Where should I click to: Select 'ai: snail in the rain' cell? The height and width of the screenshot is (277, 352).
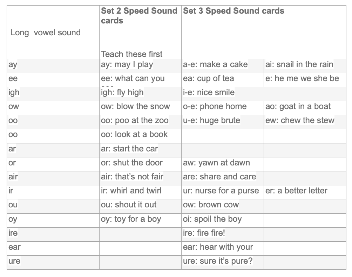(x=299, y=65)
